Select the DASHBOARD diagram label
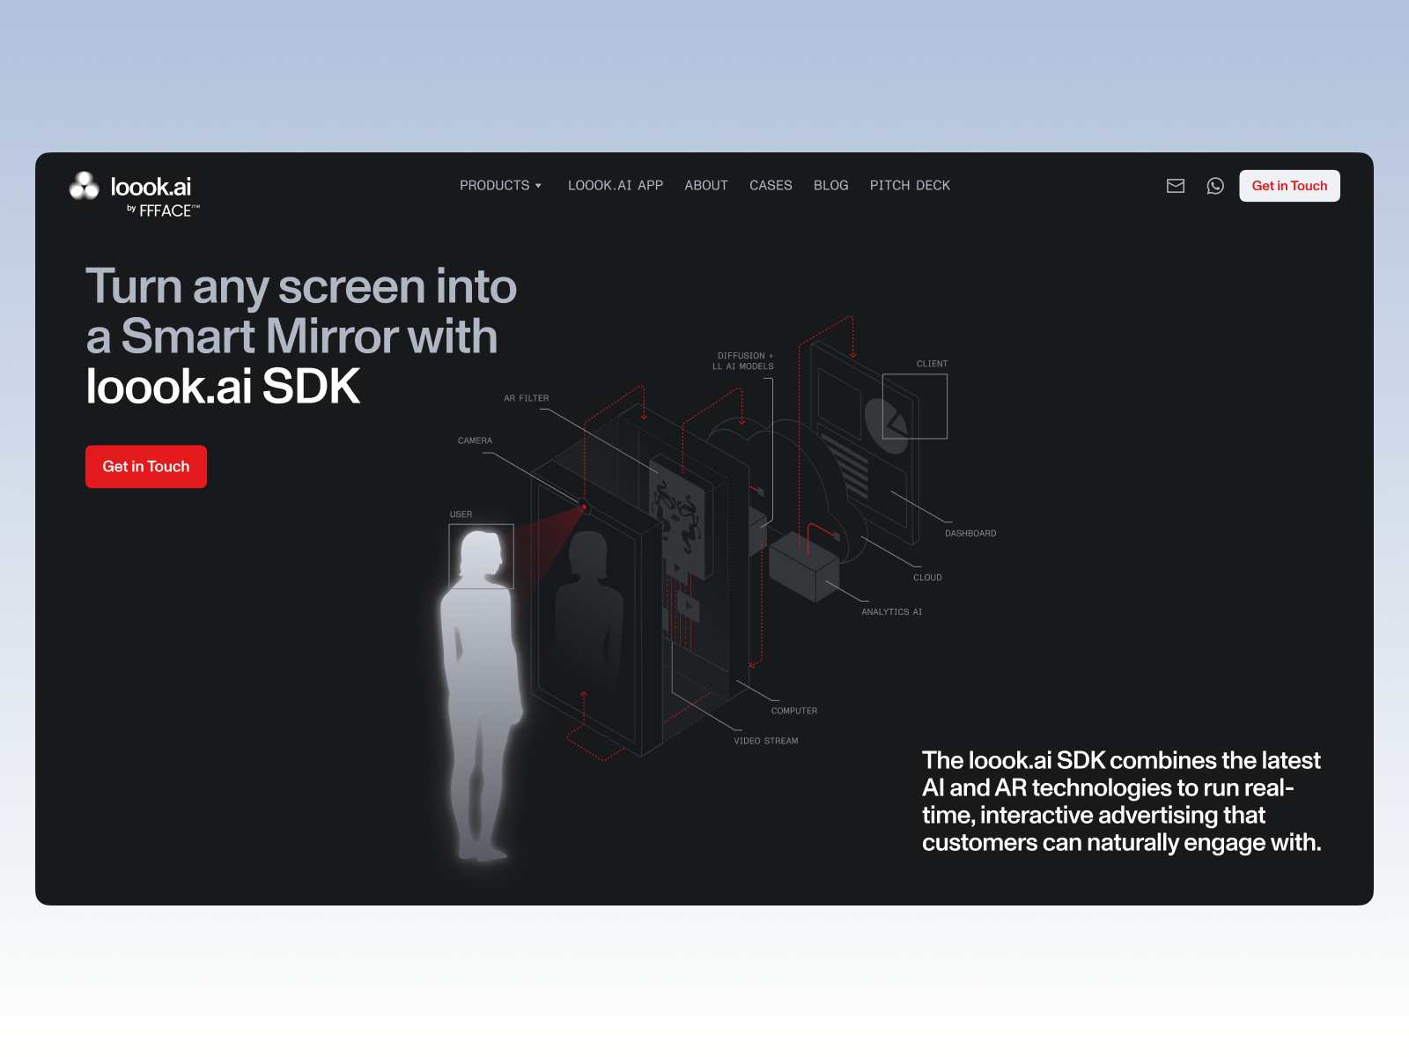Image resolution: width=1409 pixels, height=1057 pixels. [x=970, y=534]
